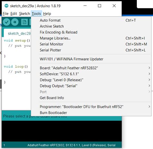Click the Arduino logo in title bar
Screen dimensions: 153x149
coord(6,6)
